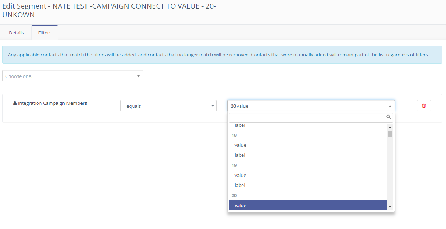Click the Edit Segment page title

point(109,11)
